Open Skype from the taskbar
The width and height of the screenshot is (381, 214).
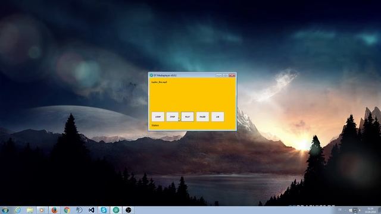point(104,210)
